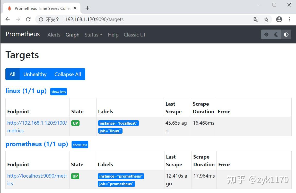Open Google Translate icon in address bar
The image size is (296, 193).
click(256, 19)
